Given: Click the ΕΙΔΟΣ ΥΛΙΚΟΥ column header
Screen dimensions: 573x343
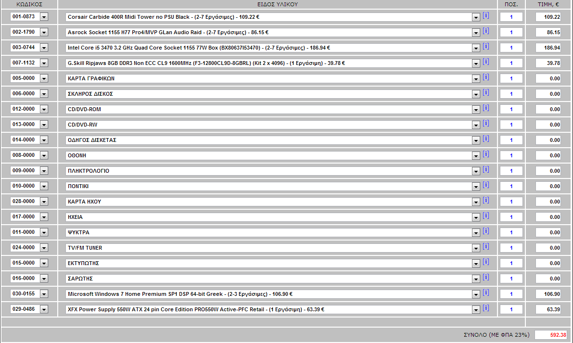Looking at the screenshot, I should (x=278, y=4).
